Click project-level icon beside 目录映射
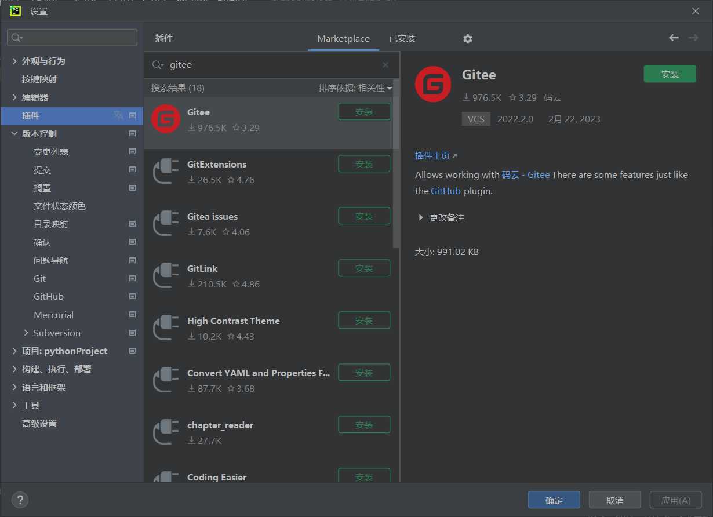713x517 pixels. tap(132, 224)
